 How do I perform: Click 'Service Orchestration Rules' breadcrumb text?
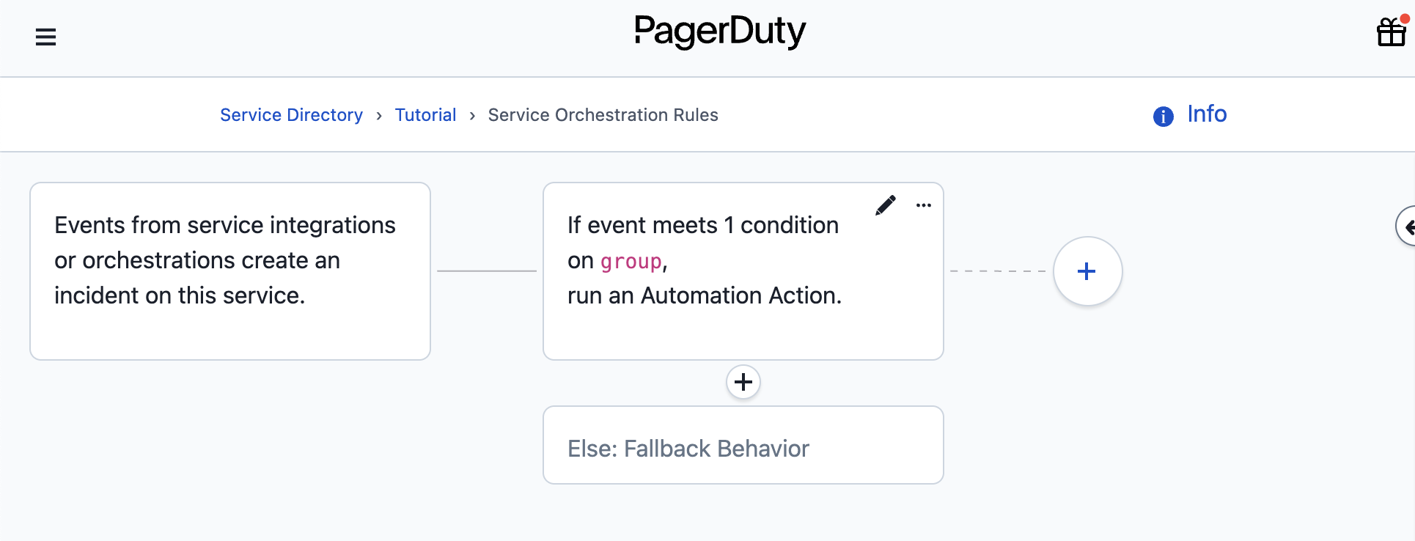pyautogui.click(x=603, y=115)
